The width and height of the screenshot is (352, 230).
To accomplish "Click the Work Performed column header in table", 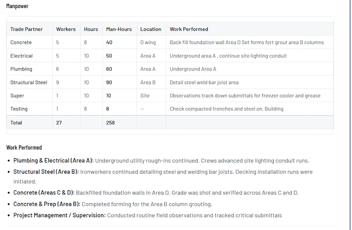I will (x=189, y=29).
